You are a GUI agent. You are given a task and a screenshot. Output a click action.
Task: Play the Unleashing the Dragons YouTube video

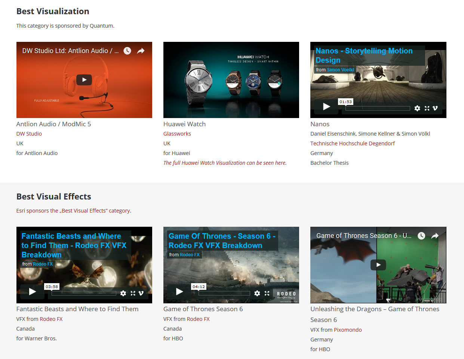click(x=378, y=265)
